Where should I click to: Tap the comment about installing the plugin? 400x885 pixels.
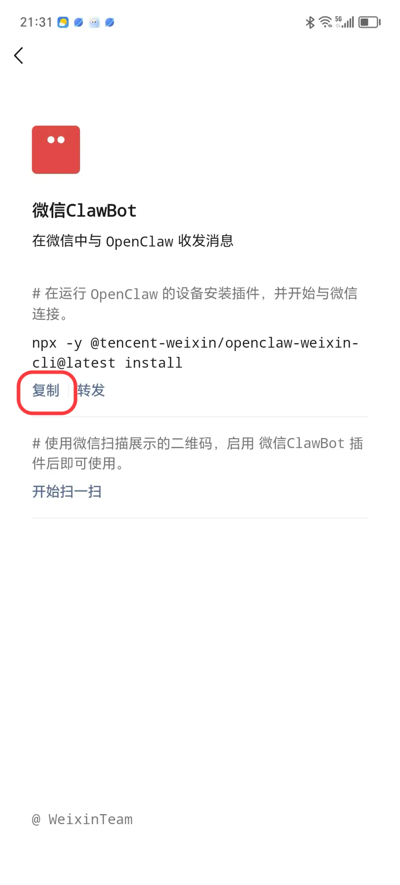(x=195, y=304)
